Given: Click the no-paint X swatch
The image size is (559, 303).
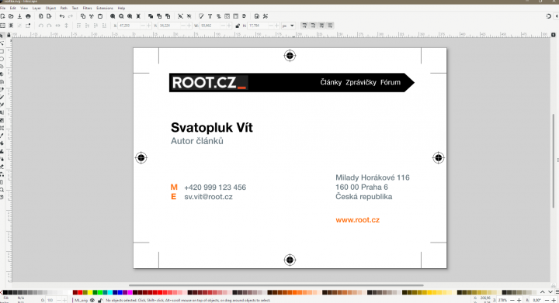Looking at the screenshot, I should pyautogui.click(x=2, y=292).
